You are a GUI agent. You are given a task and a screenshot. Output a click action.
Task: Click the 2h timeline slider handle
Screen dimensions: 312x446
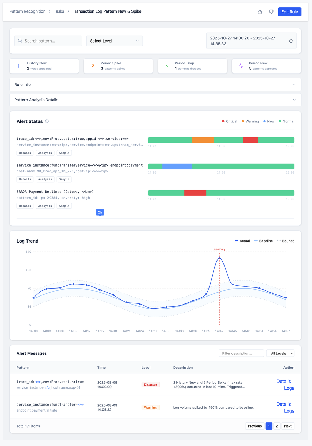[100, 212]
